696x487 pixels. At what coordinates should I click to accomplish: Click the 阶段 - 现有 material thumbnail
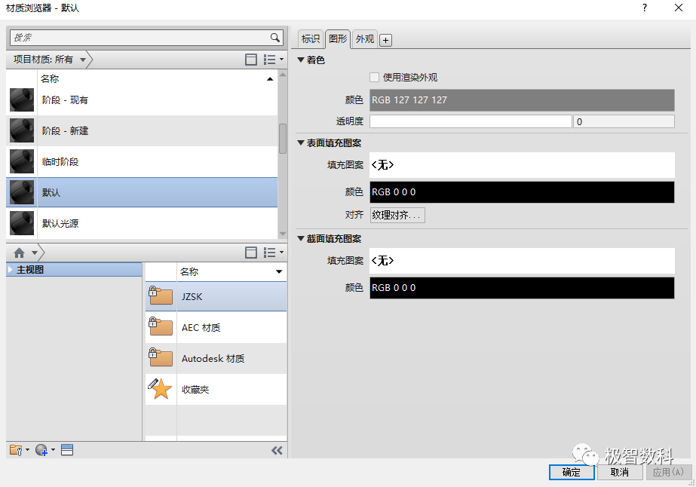pos(22,100)
